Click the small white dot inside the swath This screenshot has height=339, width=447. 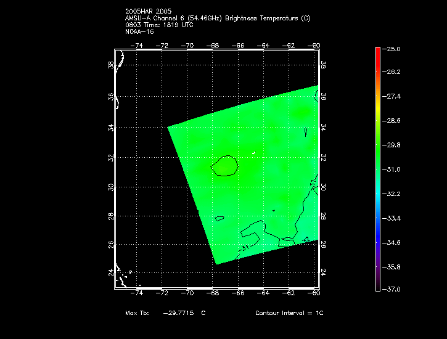(254, 152)
